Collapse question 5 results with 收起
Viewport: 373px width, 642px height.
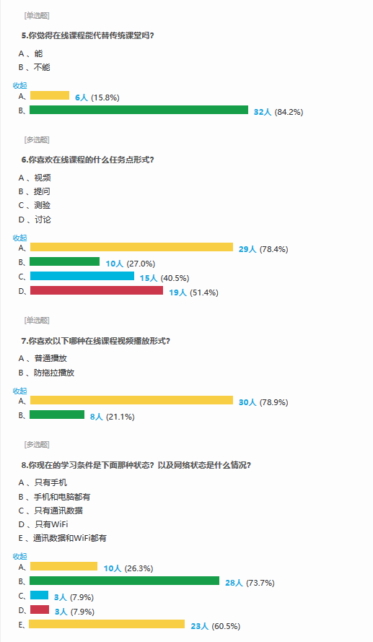(19, 85)
